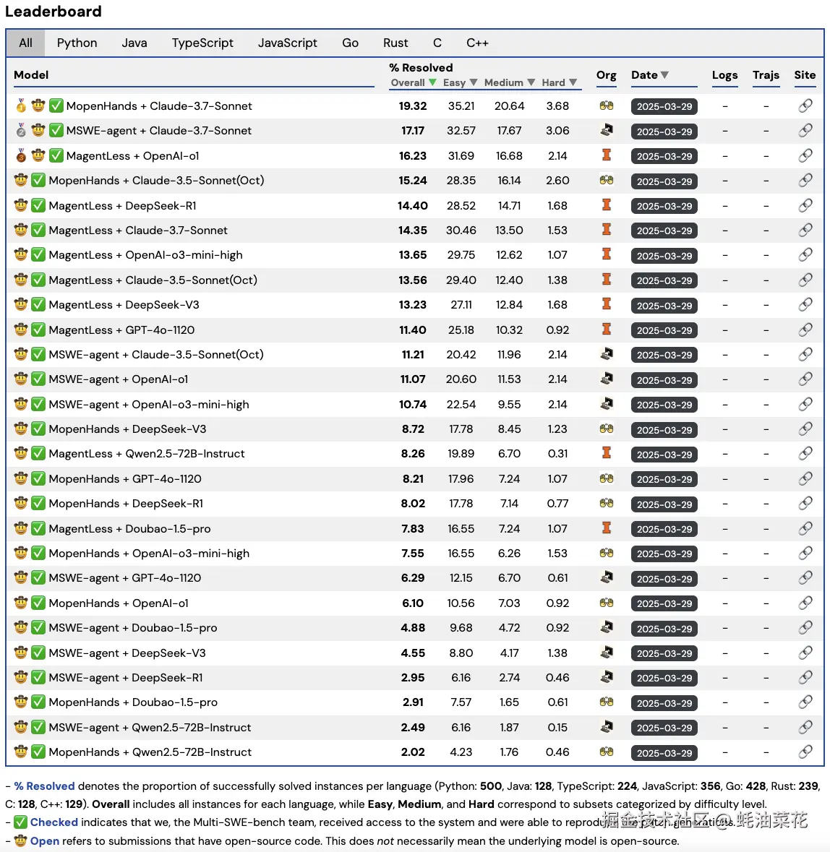Select the All languages tab
The image size is (830, 852).
click(25, 43)
